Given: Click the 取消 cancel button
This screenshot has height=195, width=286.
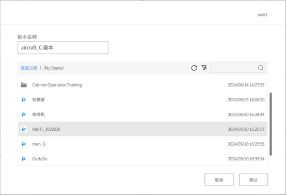Looking at the screenshot, I should click(x=219, y=179).
